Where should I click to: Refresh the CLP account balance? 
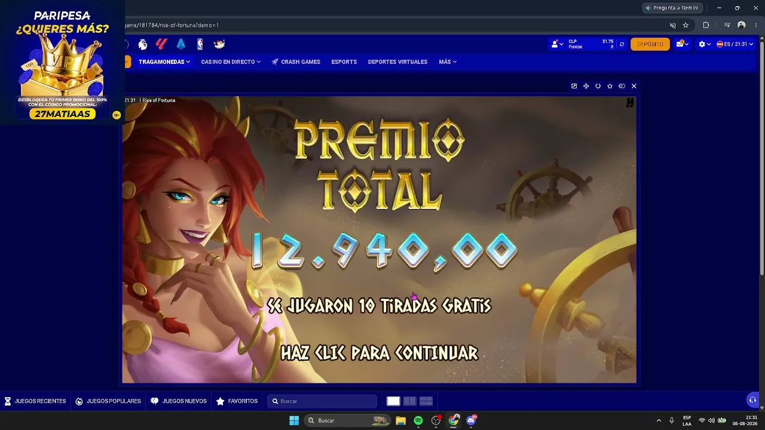(622, 44)
